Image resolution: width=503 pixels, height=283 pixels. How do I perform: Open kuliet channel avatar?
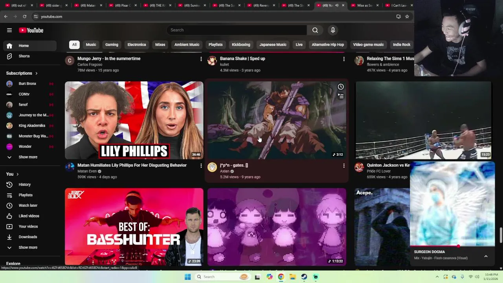[x=212, y=60]
